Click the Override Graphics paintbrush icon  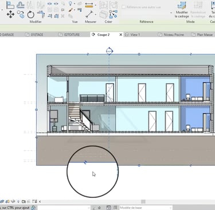71,10
